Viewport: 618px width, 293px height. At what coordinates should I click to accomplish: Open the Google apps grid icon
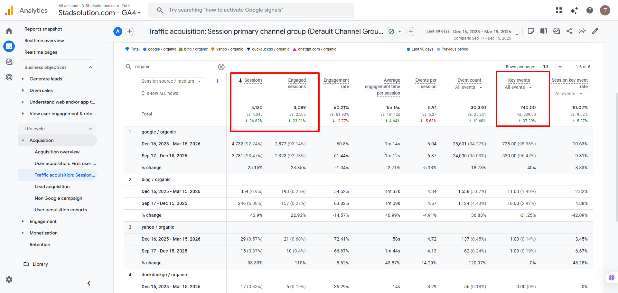(x=559, y=10)
